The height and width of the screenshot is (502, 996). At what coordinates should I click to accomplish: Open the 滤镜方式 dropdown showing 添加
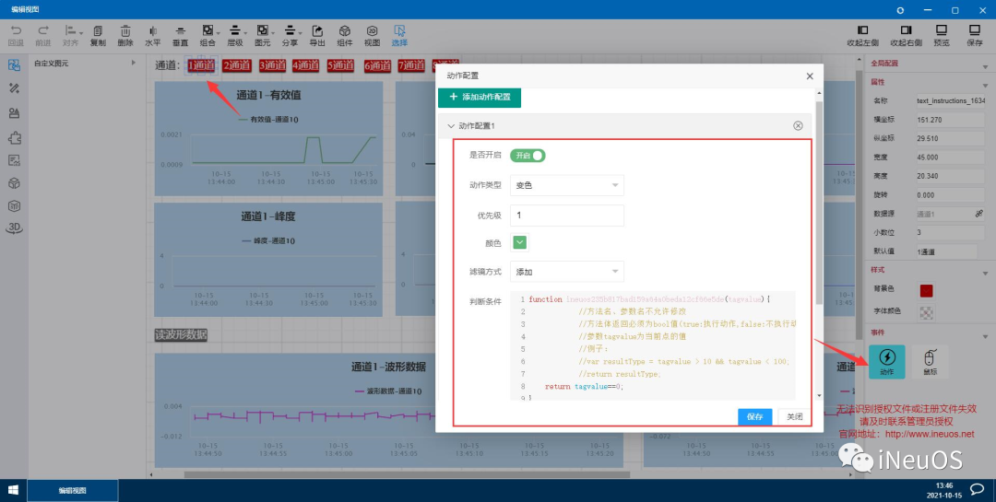click(x=566, y=272)
